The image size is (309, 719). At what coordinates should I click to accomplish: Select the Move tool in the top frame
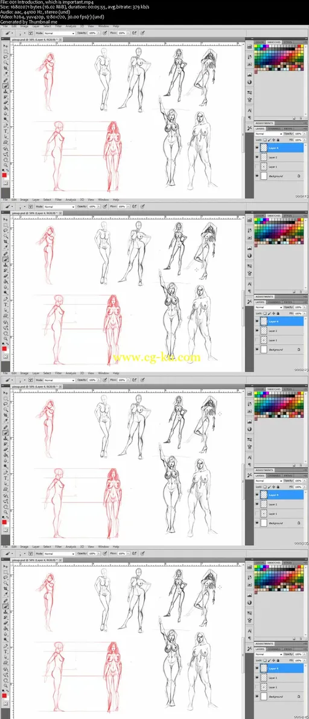(x=5, y=46)
